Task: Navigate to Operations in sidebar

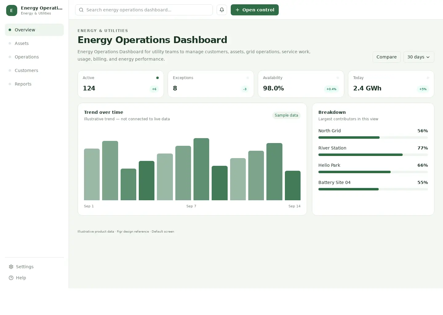Action: pos(34,57)
